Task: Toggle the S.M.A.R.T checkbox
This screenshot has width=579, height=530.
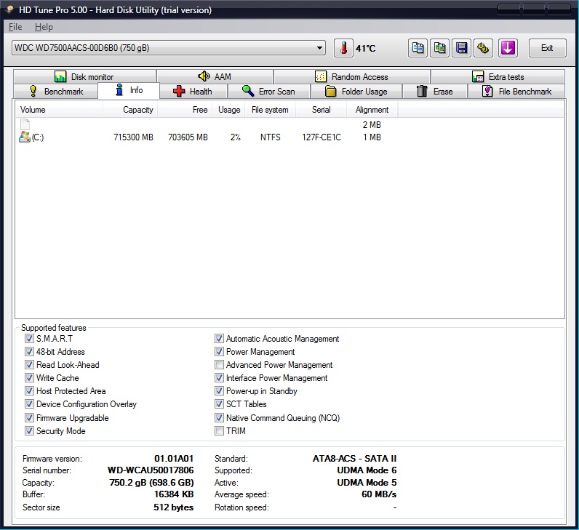Action: [29, 339]
